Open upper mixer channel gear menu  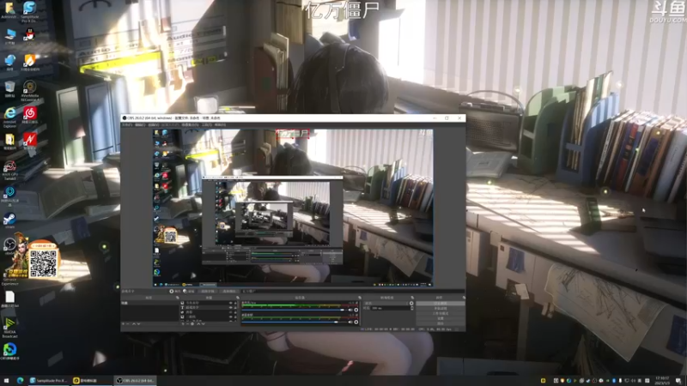tap(356, 310)
